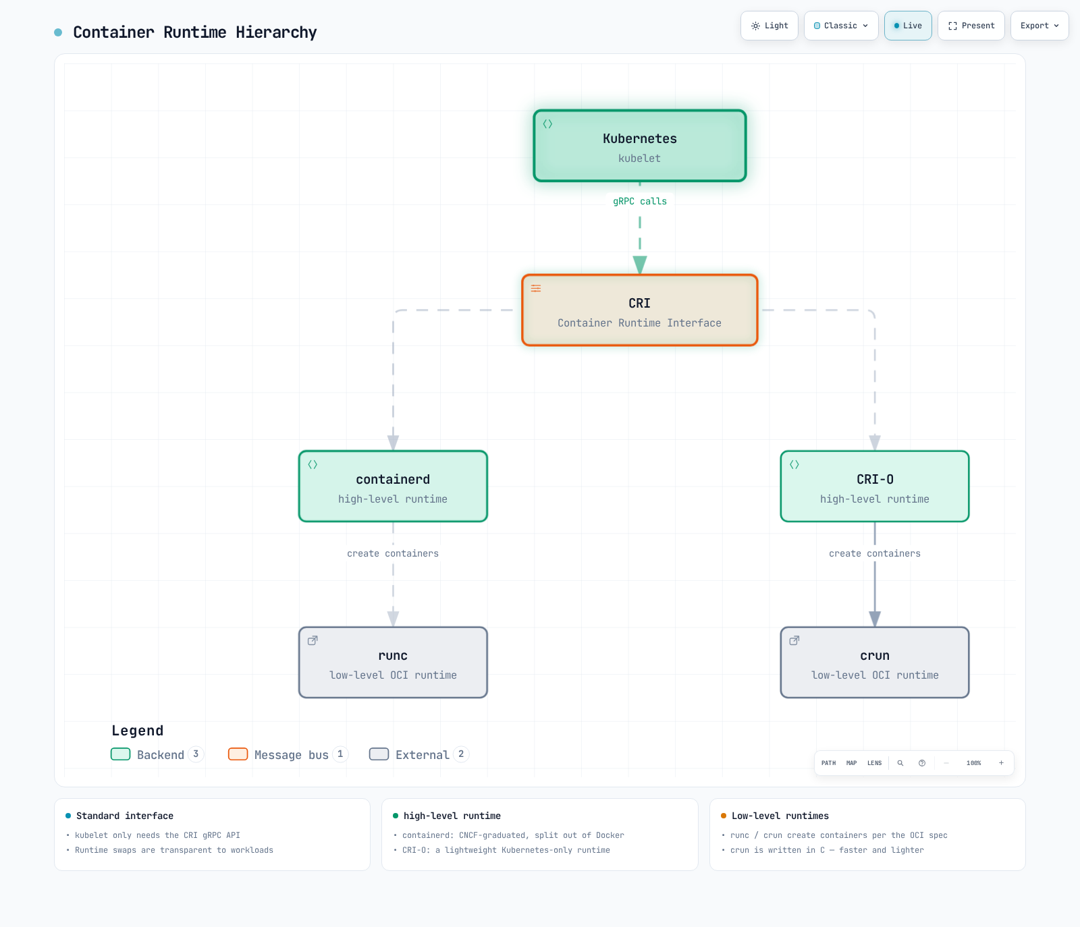Image resolution: width=1080 pixels, height=927 pixels.
Task: Click 'crun is written in C' bullet
Action: click(827, 850)
